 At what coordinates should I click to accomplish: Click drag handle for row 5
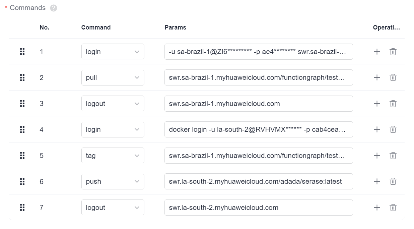tap(22, 156)
